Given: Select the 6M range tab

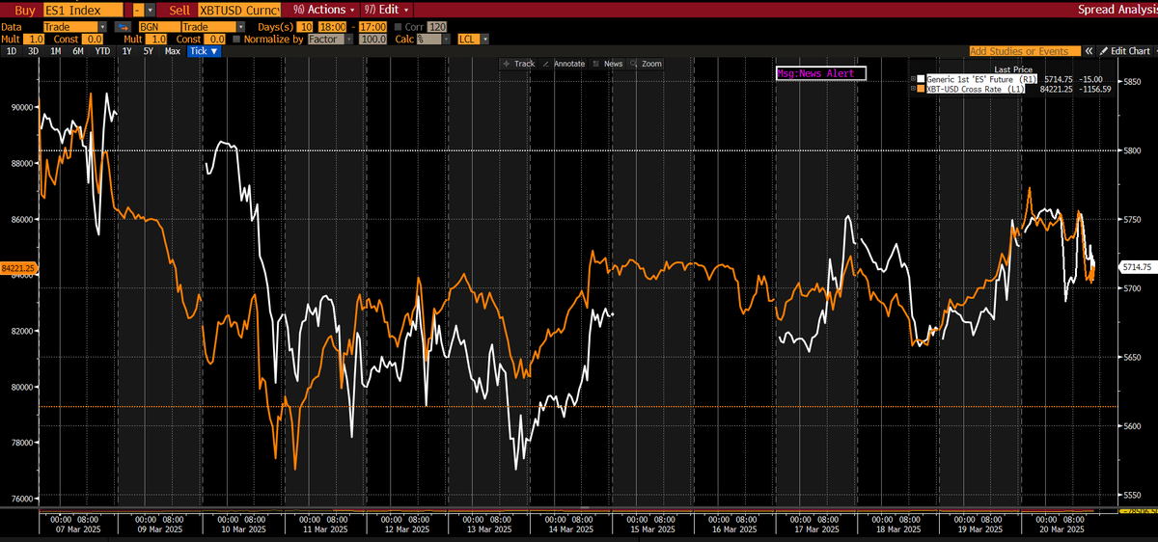Looking at the screenshot, I should pos(78,51).
